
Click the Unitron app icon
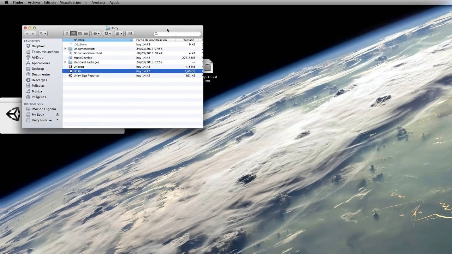[70, 67]
